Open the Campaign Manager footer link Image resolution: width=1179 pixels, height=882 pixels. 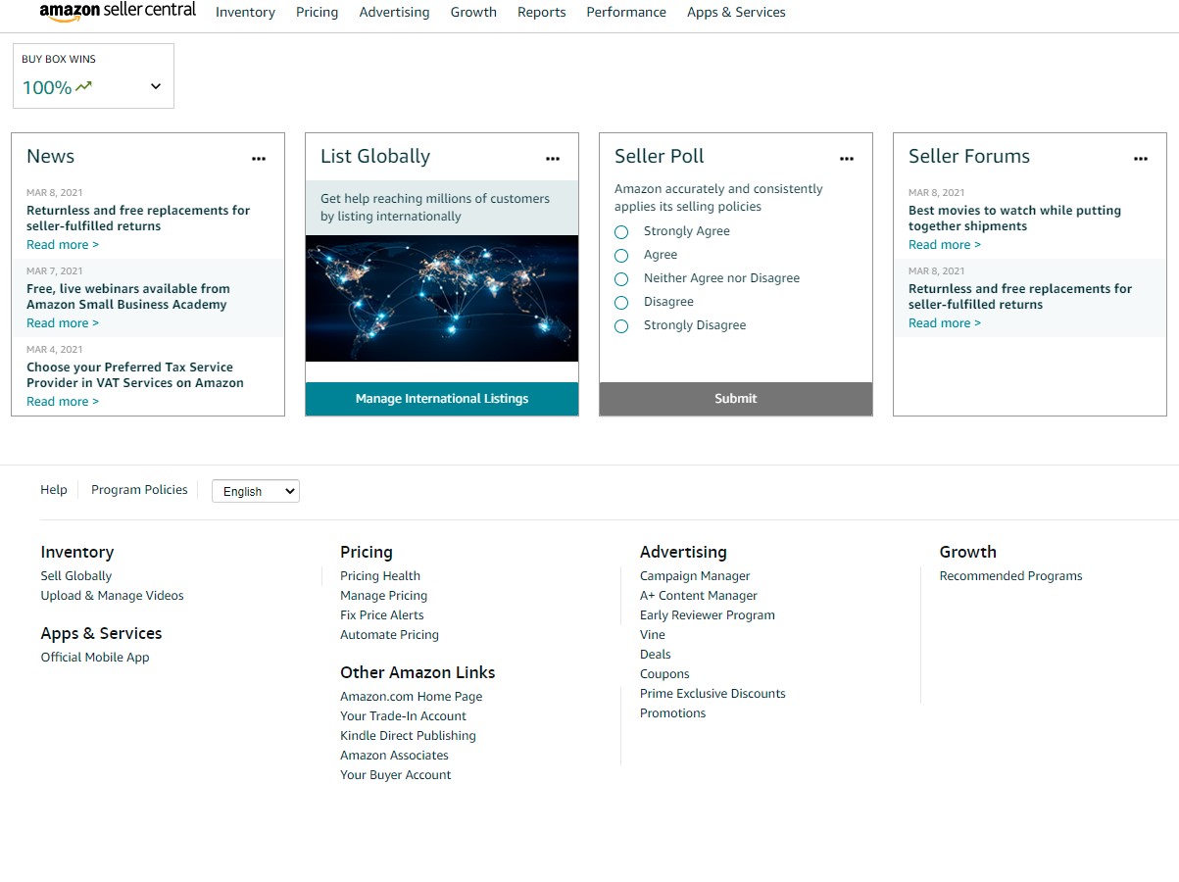[695, 576]
